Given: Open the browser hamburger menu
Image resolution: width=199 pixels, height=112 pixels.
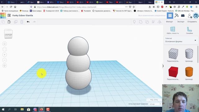Looking at the screenshot, I should coord(196,7).
